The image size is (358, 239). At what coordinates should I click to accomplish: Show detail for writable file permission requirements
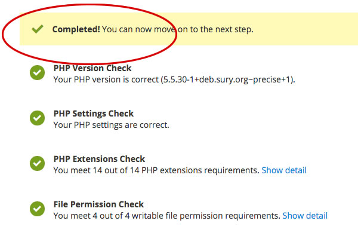[305, 216]
